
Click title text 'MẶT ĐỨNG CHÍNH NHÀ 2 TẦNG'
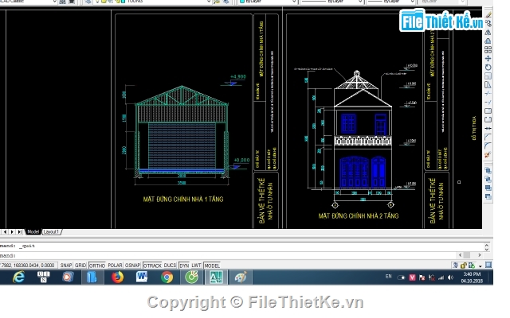click(x=359, y=215)
